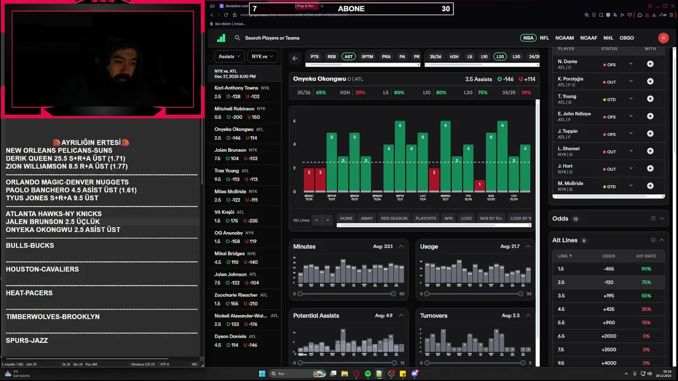Click the stat tabs horizontal scrollbar
This screenshot has height=381, width=678.
click(x=362, y=65)
